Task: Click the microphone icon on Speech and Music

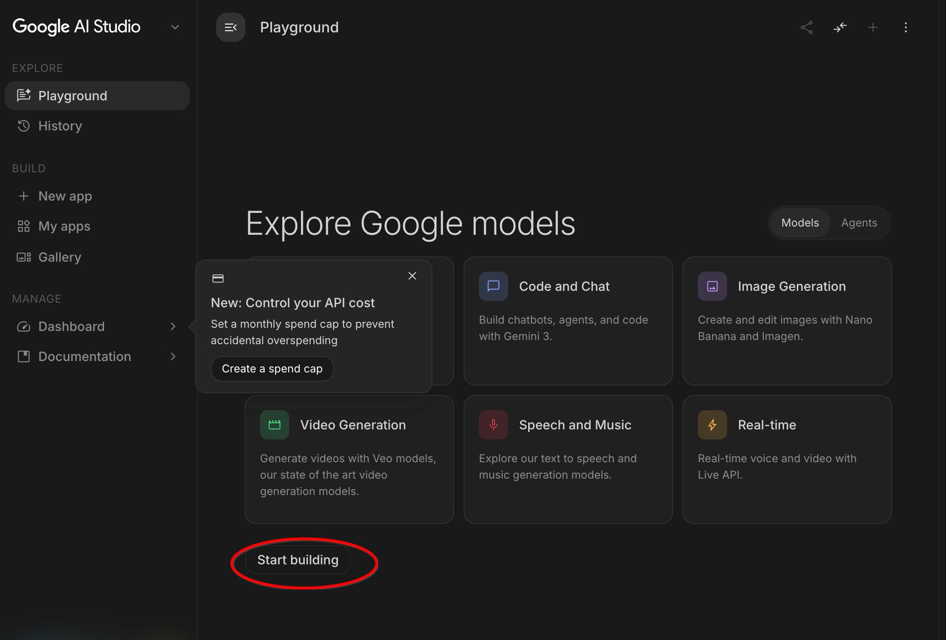Action: pyautogui.click(x=494, y=425)
